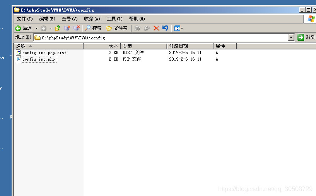Select file config.inc.php.dist
The image size is (316, 196).
44,53
